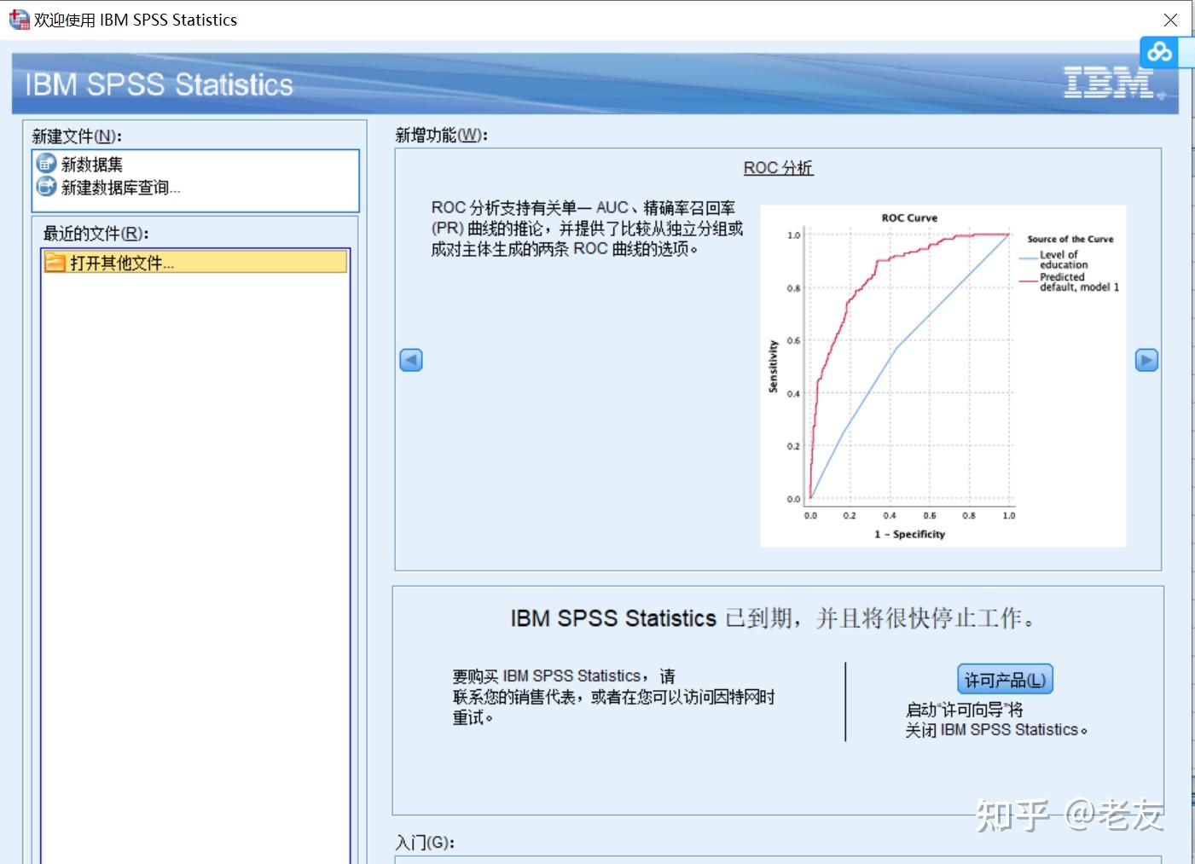
Task: Click the blue connectivity icon above the IBM logo
Action: 1160,52
